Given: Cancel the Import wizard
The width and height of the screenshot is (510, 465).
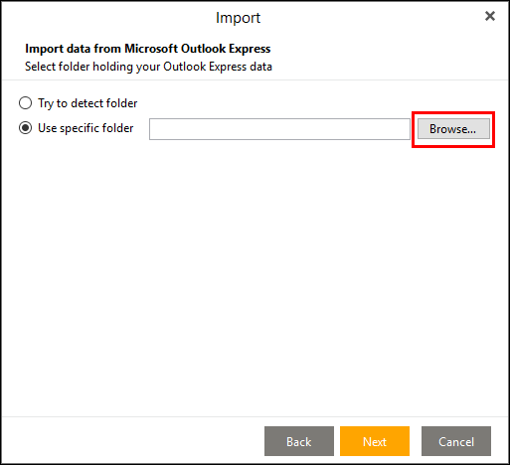Looking at the screenshot, I should click(456, 441).
